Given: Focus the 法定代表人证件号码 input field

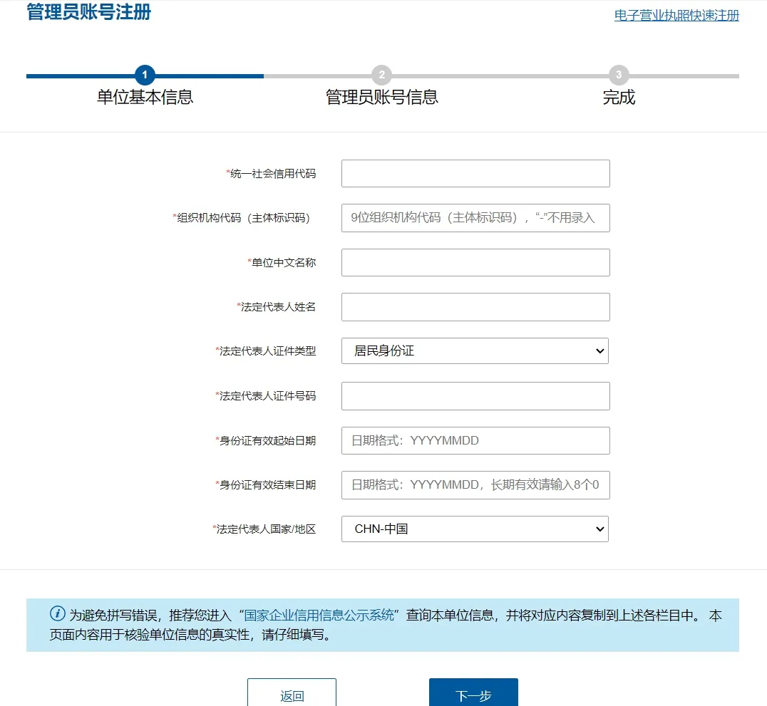Looking at the screenshot, I should click(x=475, y=396).
